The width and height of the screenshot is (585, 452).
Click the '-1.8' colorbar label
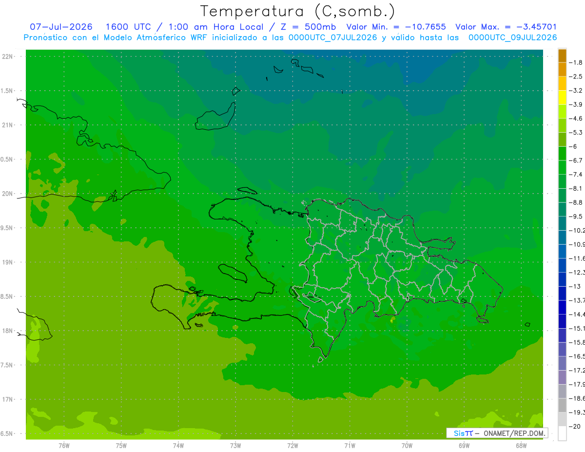(575, 62)
